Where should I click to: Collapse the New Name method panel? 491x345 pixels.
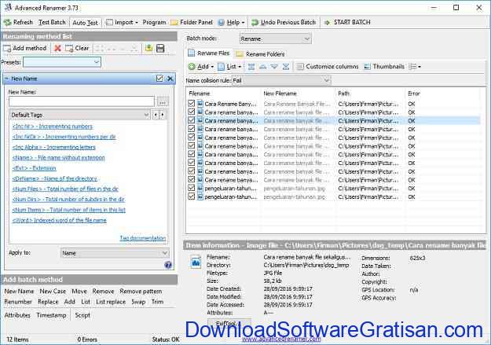7,79
